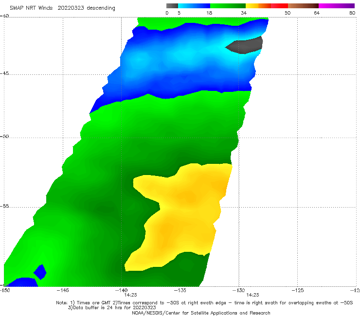Viewport: 360px width, 316px height.
Task: Click the 'Data buffer is 24 hrs' note
Action: (x=112, y=308)
